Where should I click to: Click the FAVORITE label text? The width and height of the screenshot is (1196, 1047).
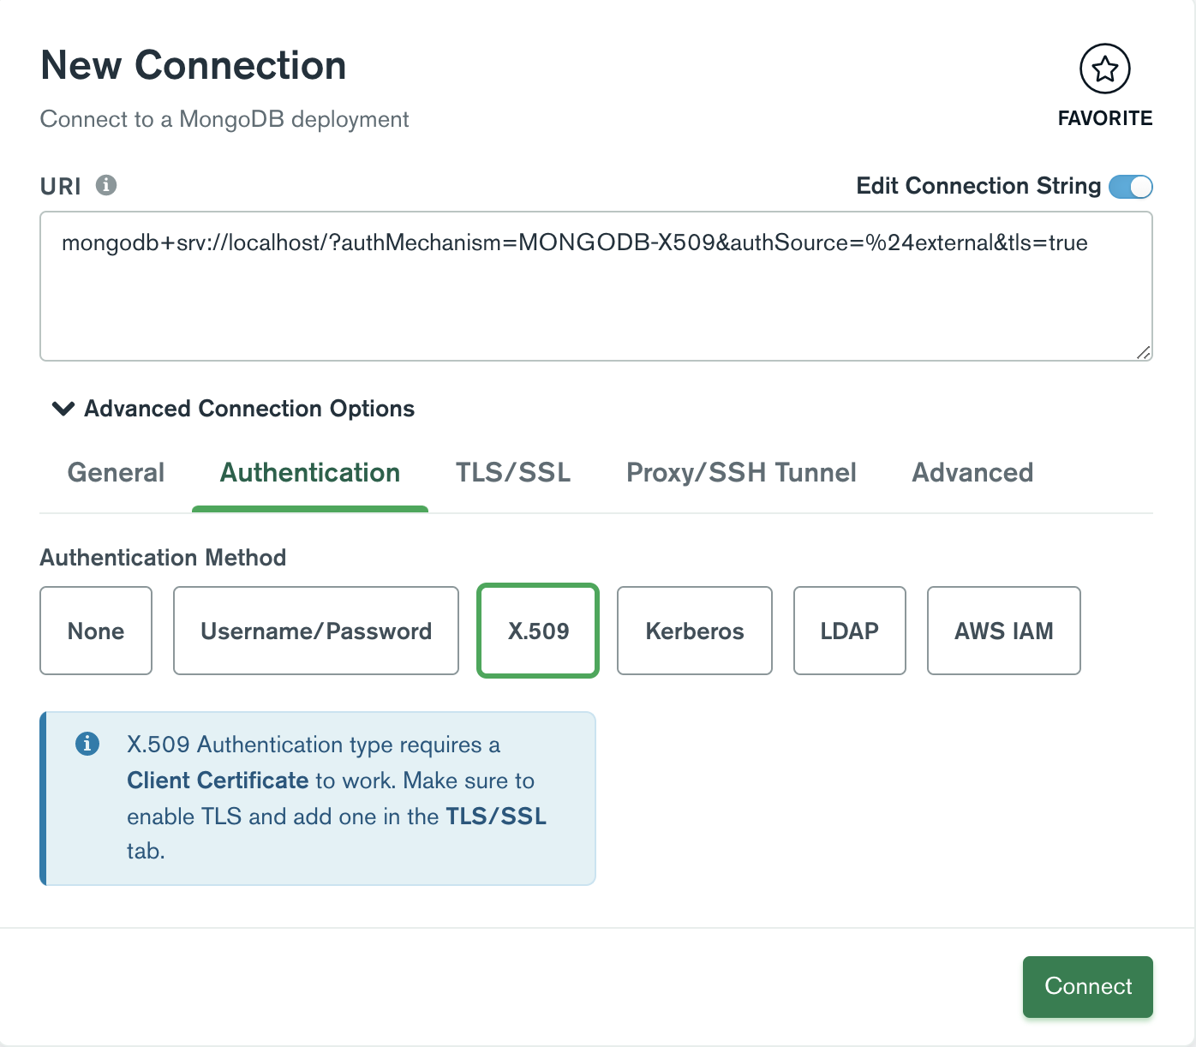[1105, 118]
